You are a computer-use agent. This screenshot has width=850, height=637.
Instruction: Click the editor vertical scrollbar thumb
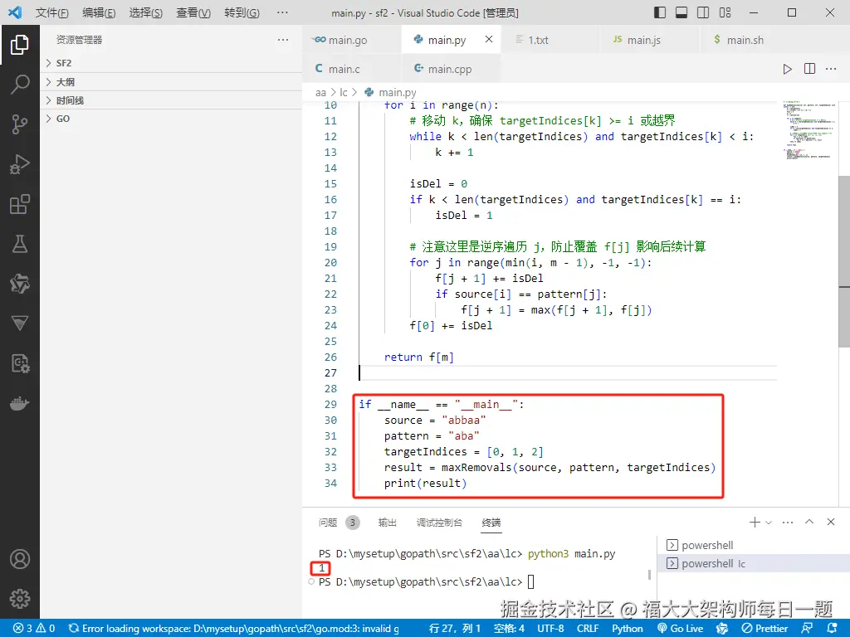pos(844,261)
